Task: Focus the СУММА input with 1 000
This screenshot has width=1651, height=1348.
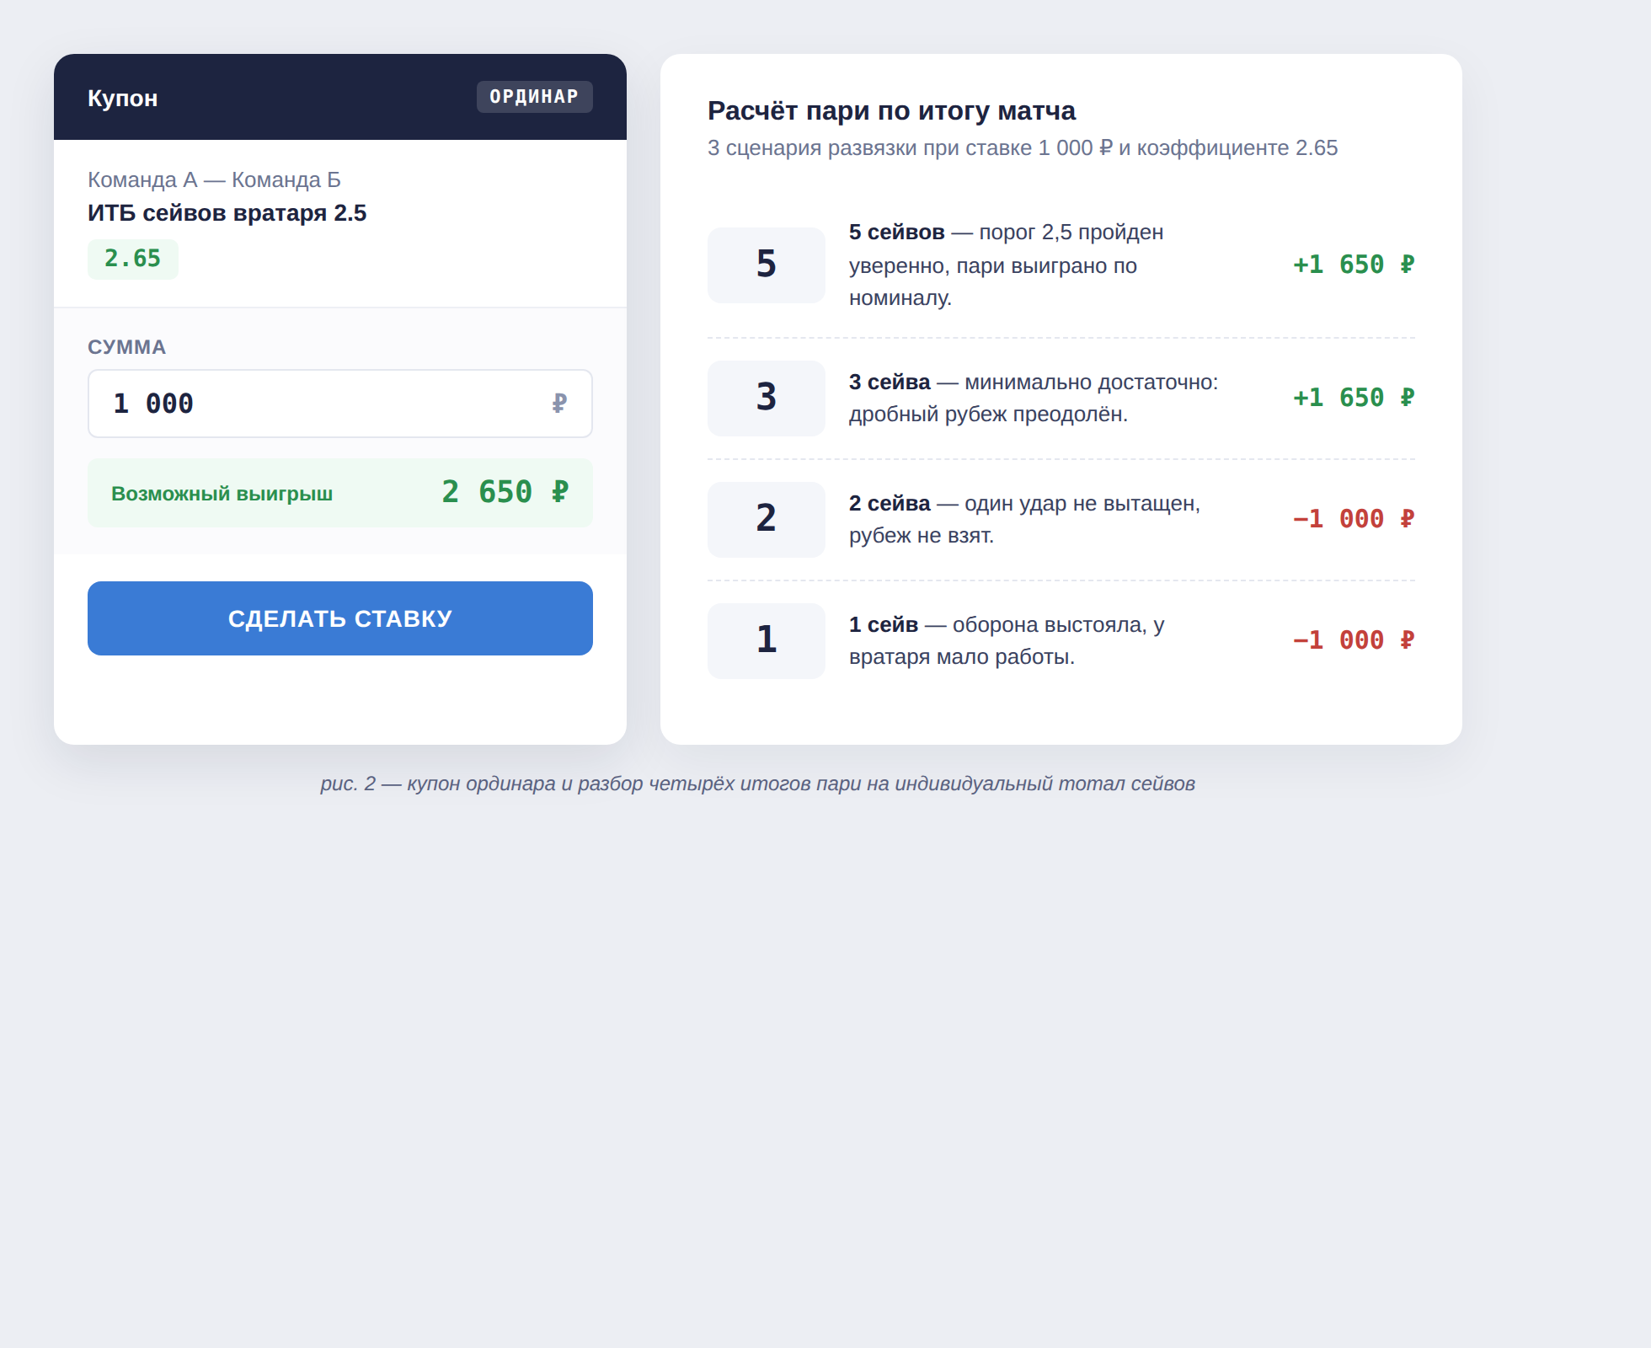Action: (x=320, y=404)
